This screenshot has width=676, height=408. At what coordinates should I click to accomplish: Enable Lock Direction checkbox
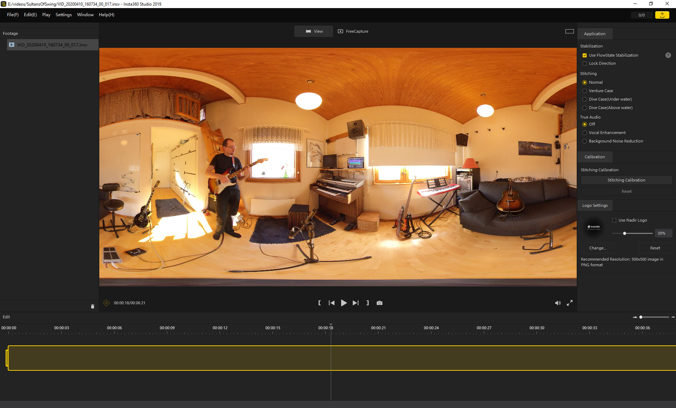click(x=584, y=63)
